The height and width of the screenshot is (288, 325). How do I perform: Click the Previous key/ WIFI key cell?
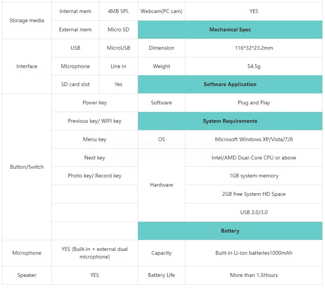pos(94,121)
